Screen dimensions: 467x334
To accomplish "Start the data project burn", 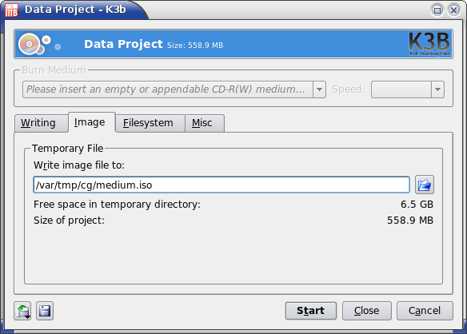I will tap(310, 311).
